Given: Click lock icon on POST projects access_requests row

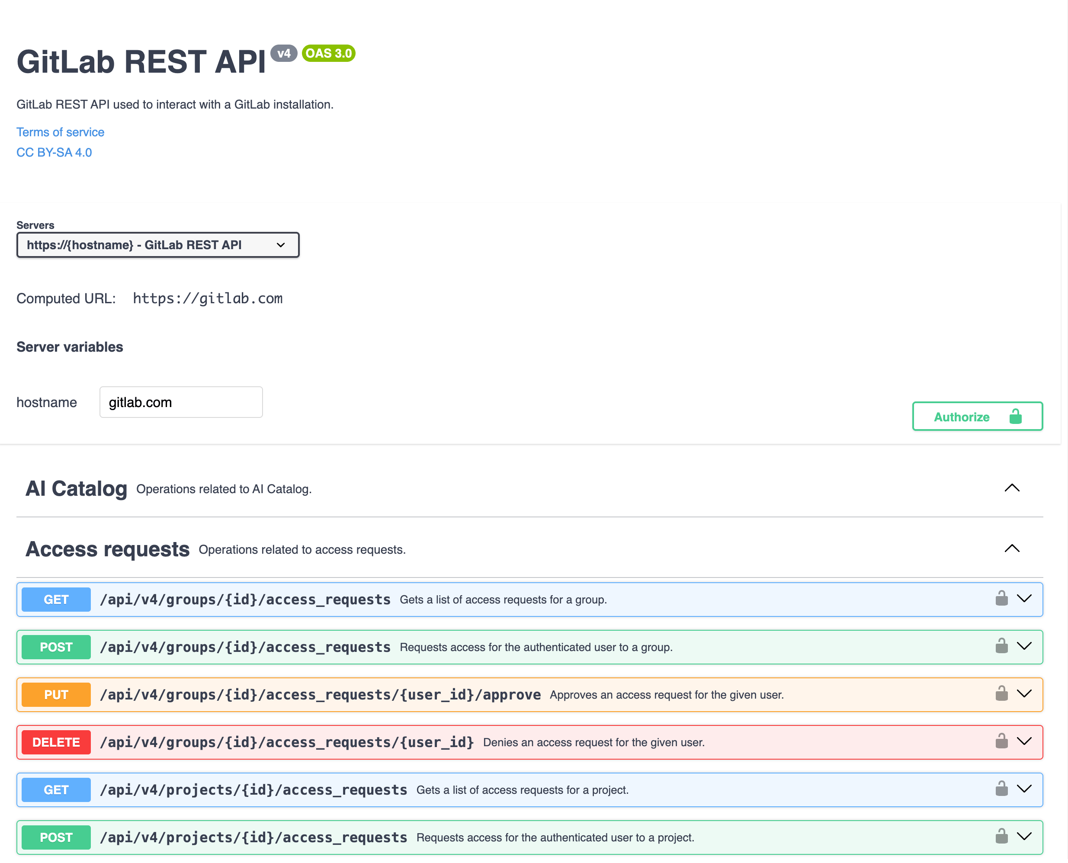Looking at the screenshot, I should 1001,836.
